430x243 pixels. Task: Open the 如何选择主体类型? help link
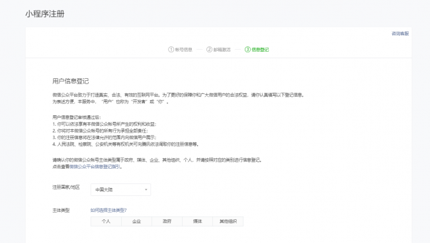[108, 211]
